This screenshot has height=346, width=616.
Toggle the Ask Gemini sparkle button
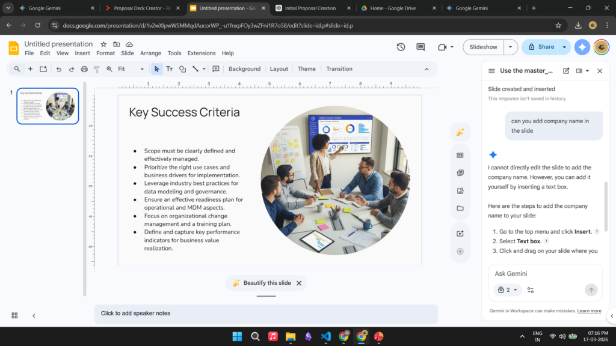click(x=582, y=47)
